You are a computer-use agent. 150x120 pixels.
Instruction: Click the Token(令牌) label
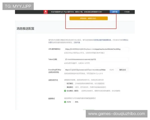tap(53, 59)
